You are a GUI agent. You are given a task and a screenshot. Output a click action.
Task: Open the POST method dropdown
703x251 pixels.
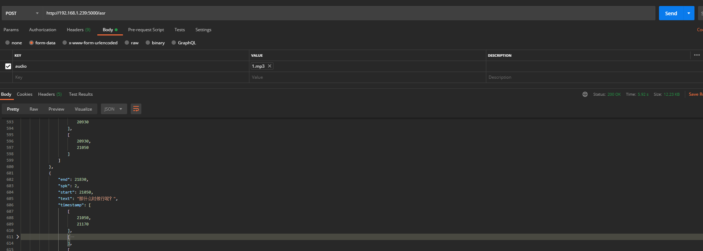click(22, 13)
